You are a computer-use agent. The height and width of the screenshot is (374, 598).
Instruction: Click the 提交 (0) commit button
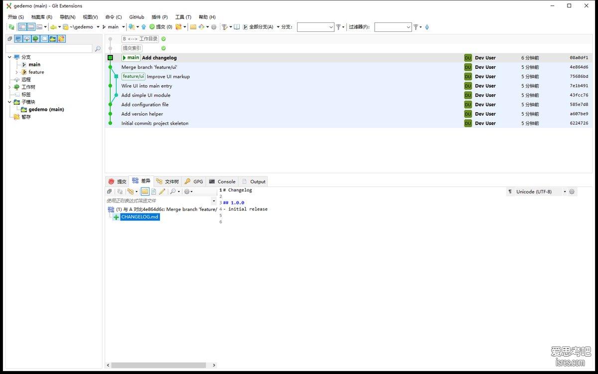coord(160,27)
